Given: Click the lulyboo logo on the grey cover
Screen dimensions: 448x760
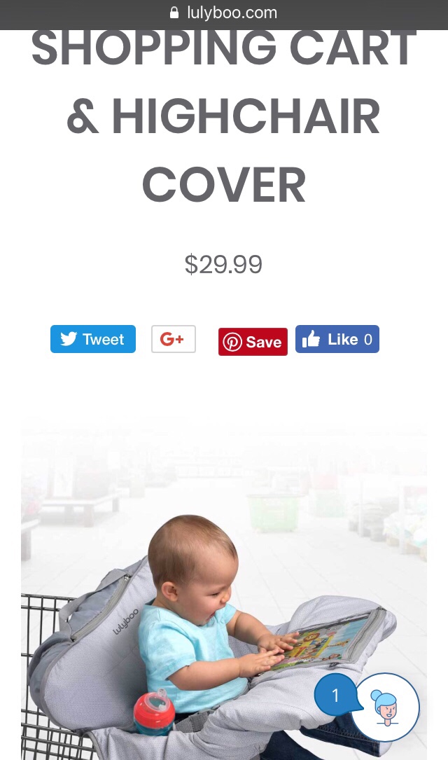Looking at the screenshot, I should pos(125,622).
